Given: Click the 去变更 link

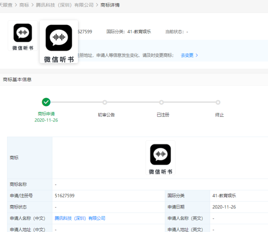Looking at the screenshot, I should pyautogui.click(x=187, y=55).
